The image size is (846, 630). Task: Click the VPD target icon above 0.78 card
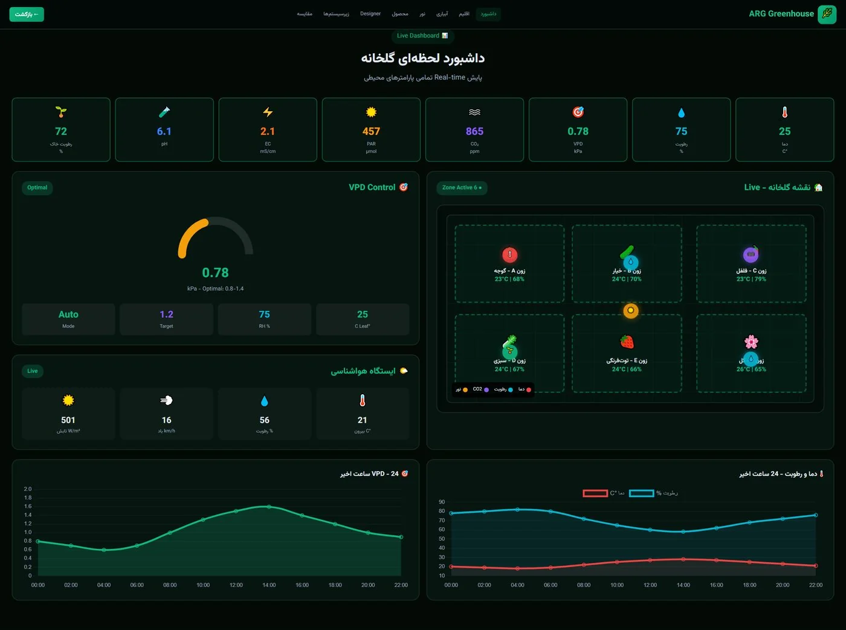point(578,112)
